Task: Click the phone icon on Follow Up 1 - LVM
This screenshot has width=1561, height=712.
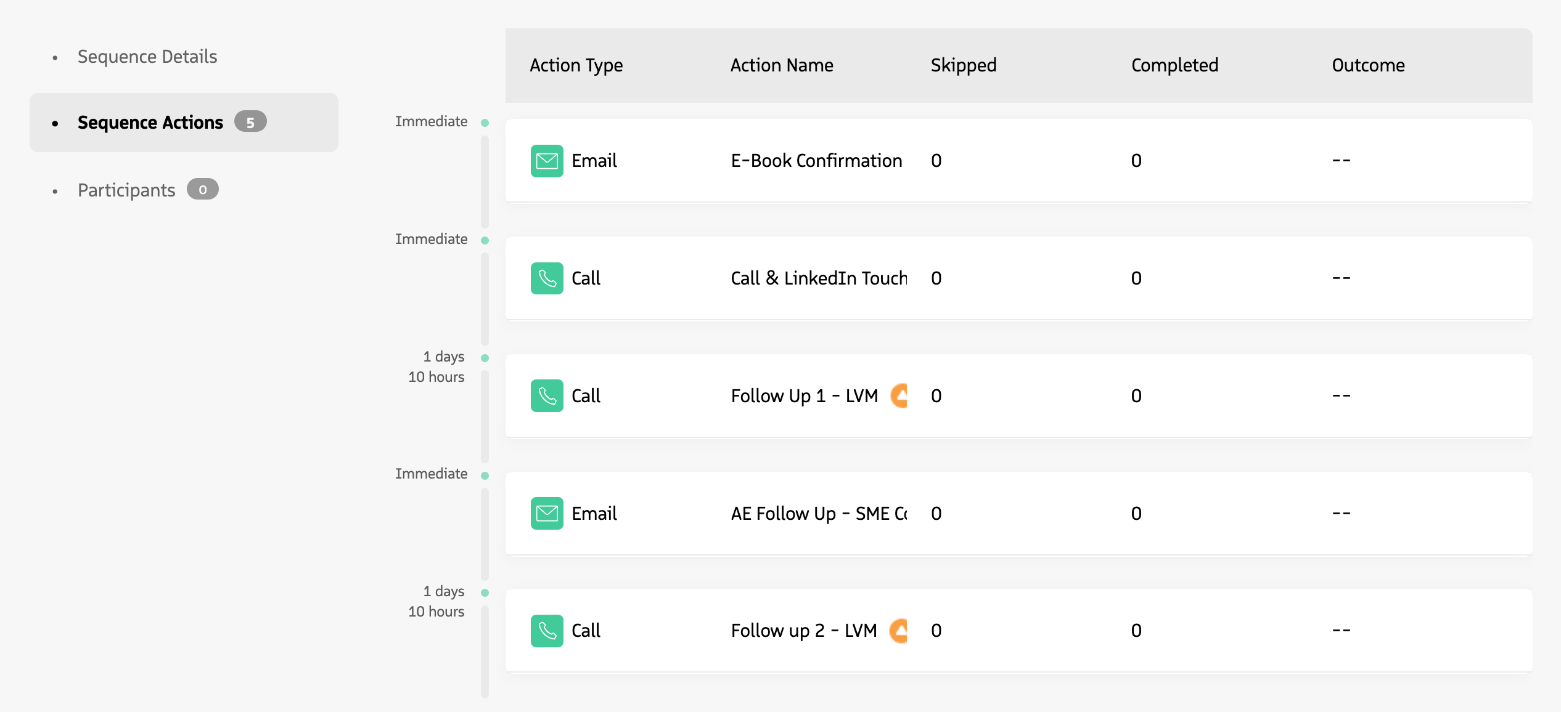Action: (x=546, y=396)
